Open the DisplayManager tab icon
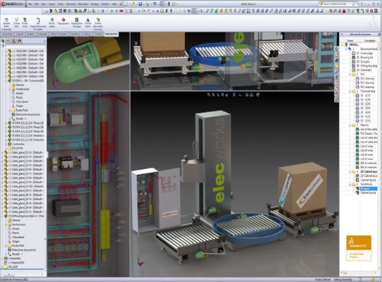Viewport: 382px width, 282px height. pyautogui.click(x=20, y=41)
